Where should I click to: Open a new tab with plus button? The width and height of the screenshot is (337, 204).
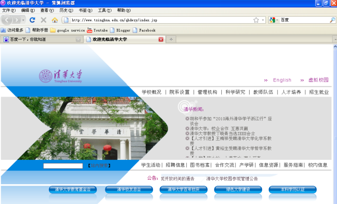(x=171, y=40)
